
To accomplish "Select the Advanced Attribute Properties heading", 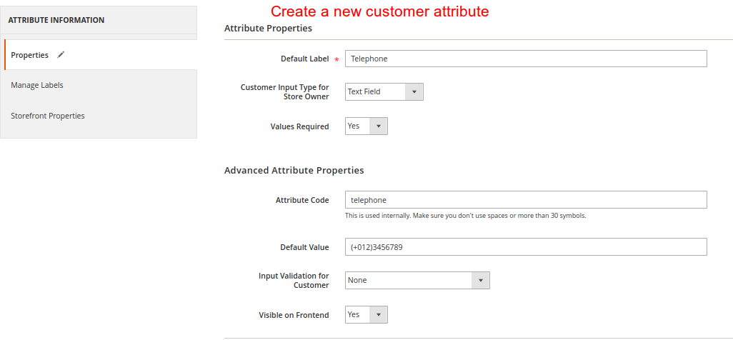I will pyautogui.click(x=294, y=171).
